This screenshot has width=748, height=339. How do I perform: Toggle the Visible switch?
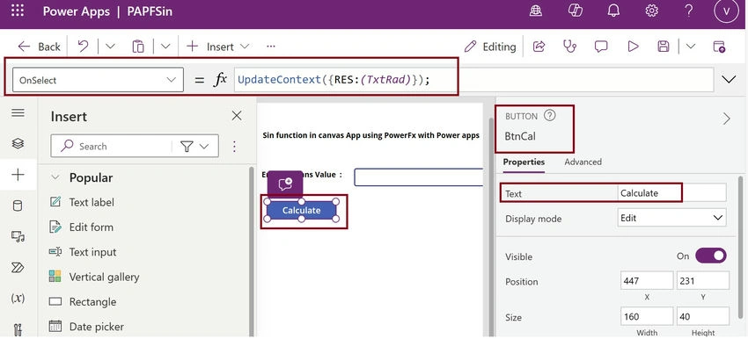pos(711,256)
